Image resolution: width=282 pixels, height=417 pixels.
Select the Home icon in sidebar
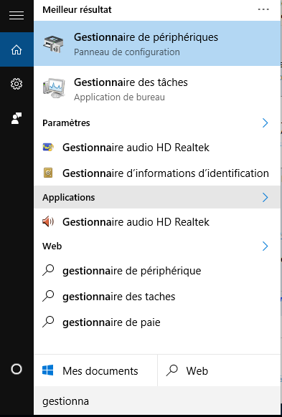17,49
